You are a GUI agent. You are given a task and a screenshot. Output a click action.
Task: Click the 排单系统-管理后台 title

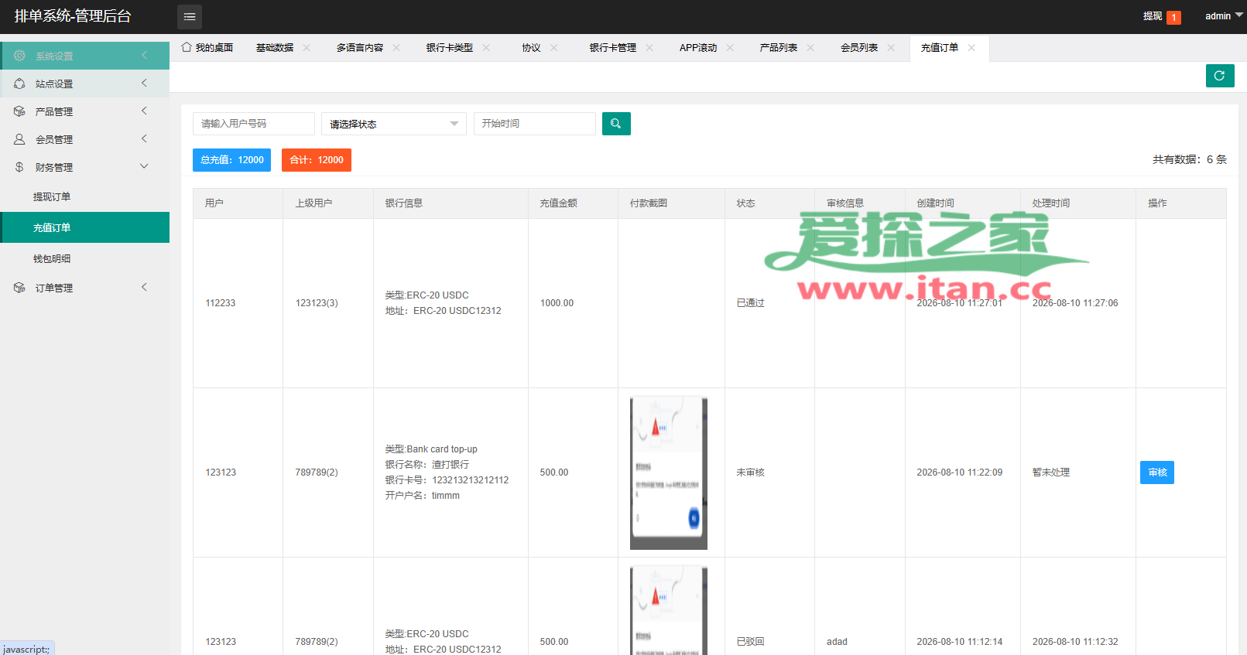(x=73, y=16)
